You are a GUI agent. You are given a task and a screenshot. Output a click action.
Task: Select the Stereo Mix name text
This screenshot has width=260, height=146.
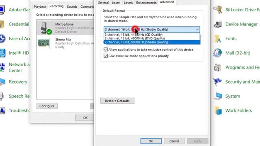click(63, 39)
